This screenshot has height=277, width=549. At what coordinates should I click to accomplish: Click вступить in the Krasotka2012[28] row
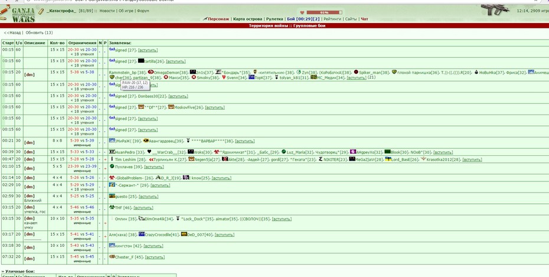point(472,159)
